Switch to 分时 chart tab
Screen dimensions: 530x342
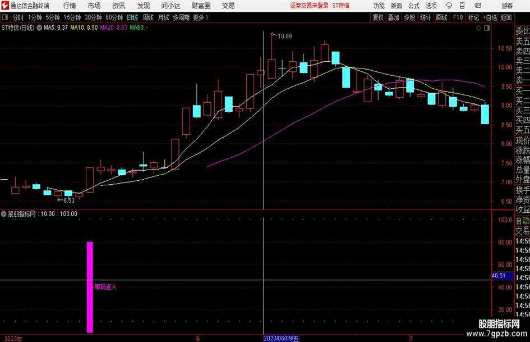(19, 17)
